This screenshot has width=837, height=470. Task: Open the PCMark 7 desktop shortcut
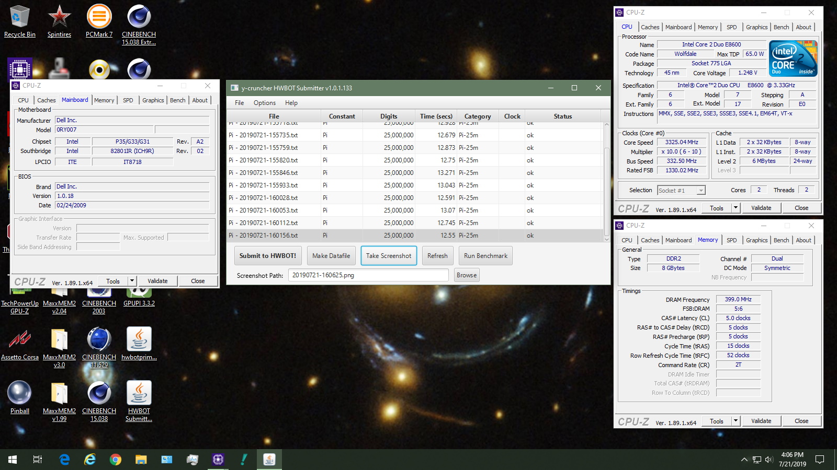[x=99, y=21]
